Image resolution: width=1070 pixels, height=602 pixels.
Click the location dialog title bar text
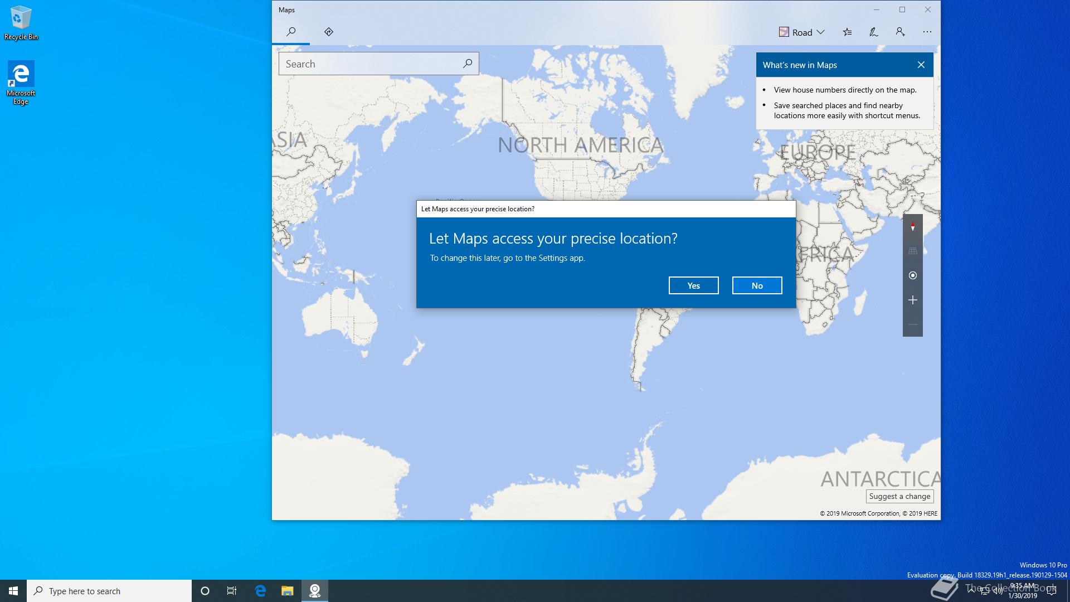click(x=478, y=209)
